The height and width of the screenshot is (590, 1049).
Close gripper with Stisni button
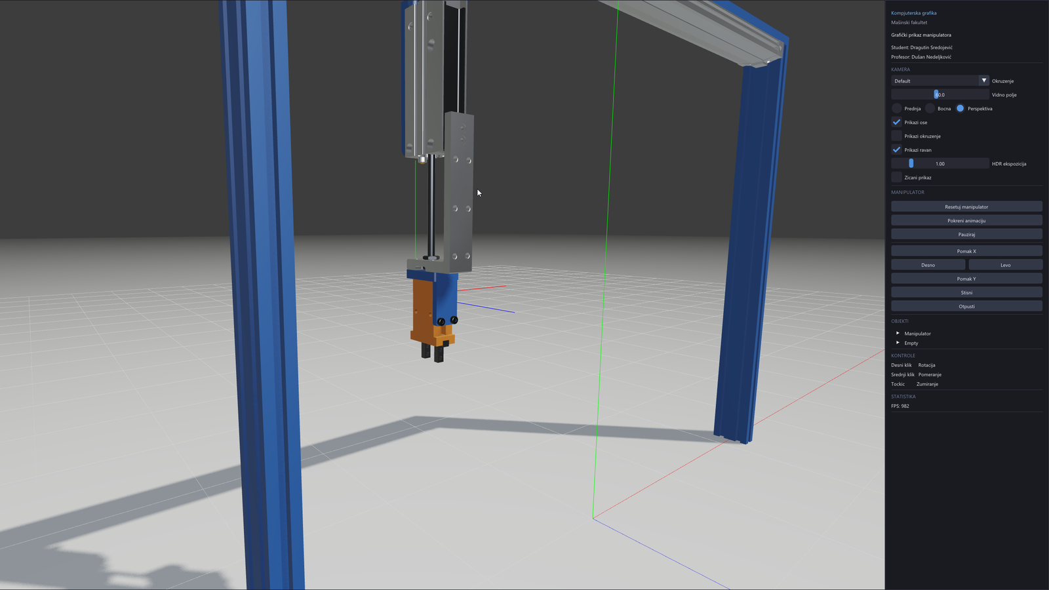[x=966, y=292]
